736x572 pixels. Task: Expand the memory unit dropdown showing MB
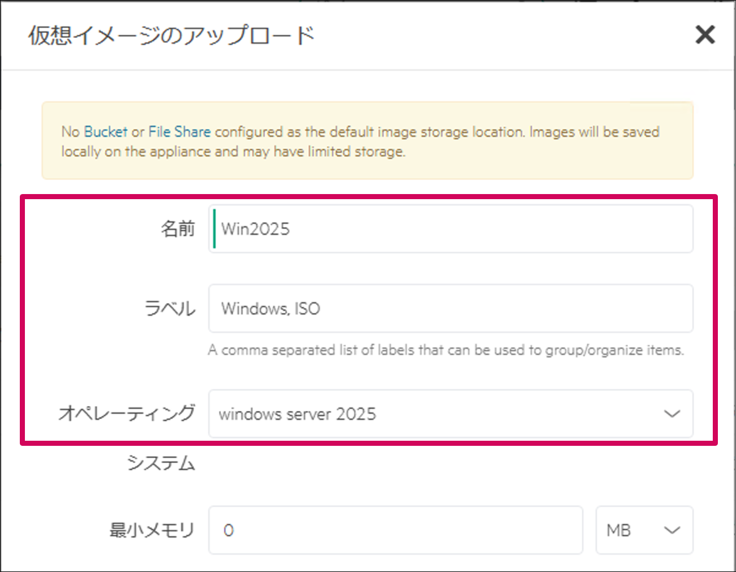(644, 530)
